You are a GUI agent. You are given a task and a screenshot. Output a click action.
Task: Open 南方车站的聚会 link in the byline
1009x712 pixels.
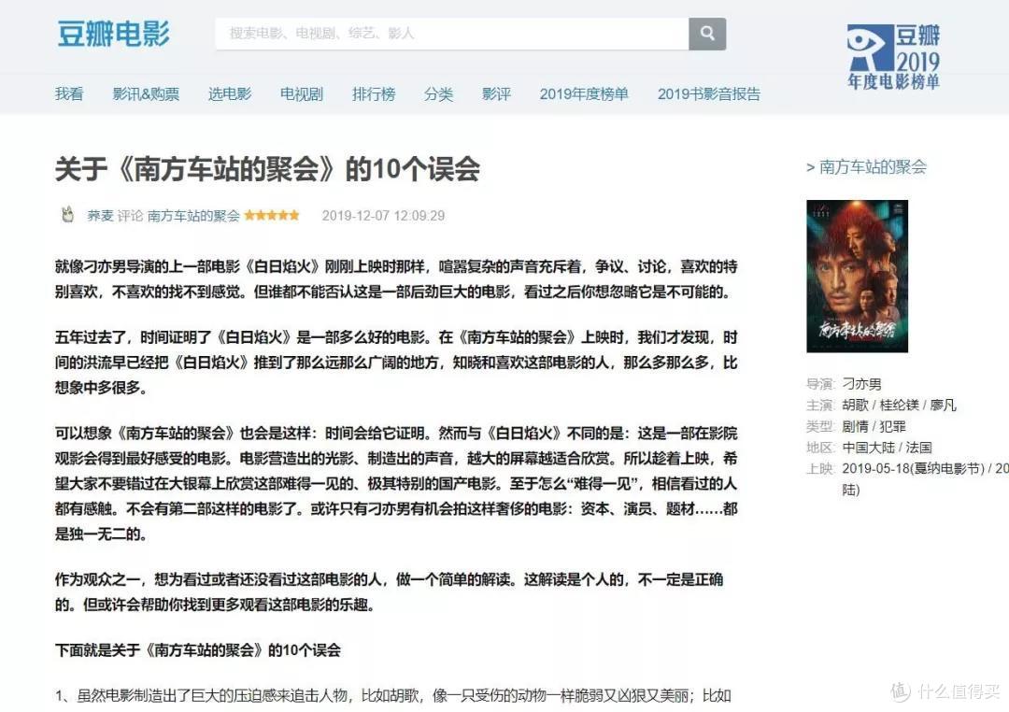click(193, 216)
